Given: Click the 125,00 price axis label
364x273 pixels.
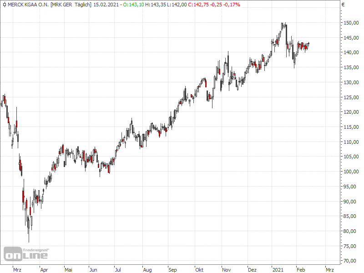Looking at the screenshot, I should (x=351, y=97).
